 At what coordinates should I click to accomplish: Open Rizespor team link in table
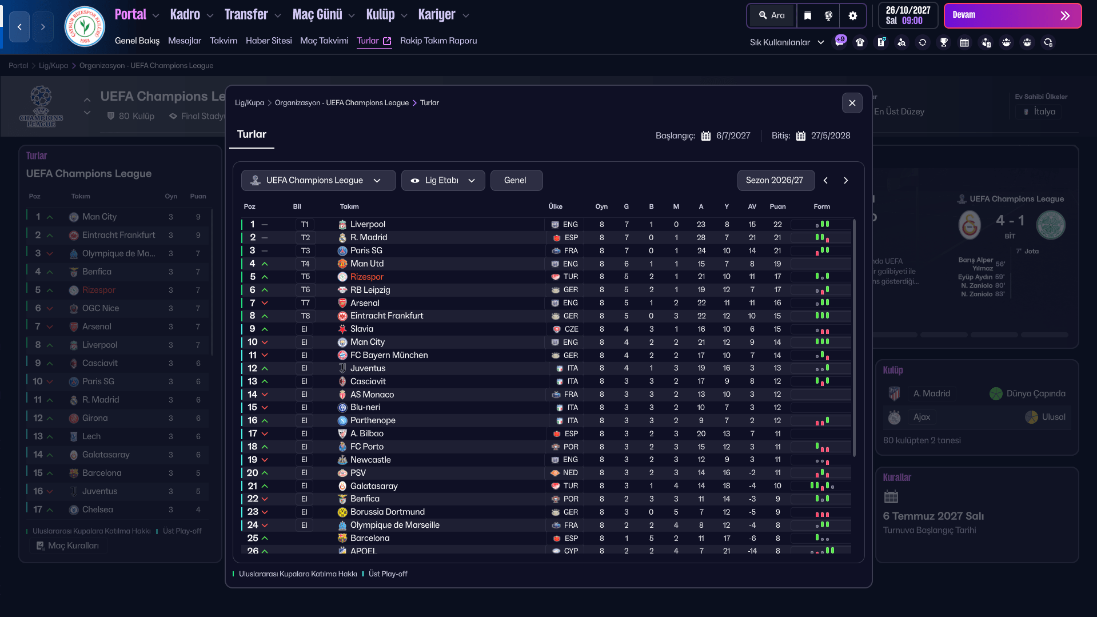pos(366,277)
